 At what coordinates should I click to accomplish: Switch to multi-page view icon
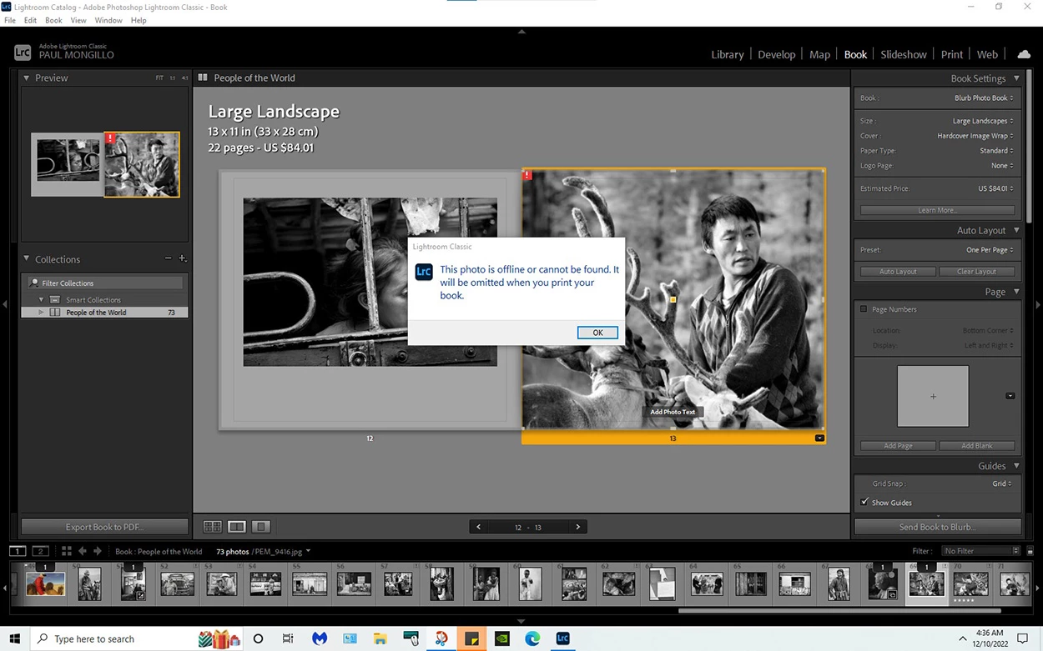213,527
